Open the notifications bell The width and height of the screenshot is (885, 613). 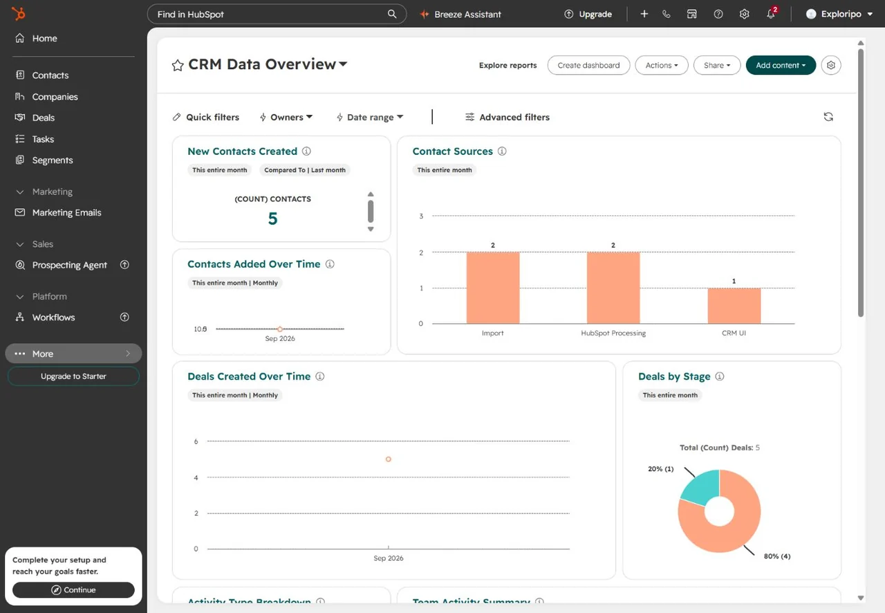(x=771, y=14)
